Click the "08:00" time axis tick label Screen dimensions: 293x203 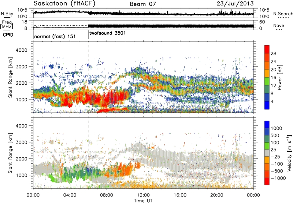pyautogui.click(x=107, y=195)
